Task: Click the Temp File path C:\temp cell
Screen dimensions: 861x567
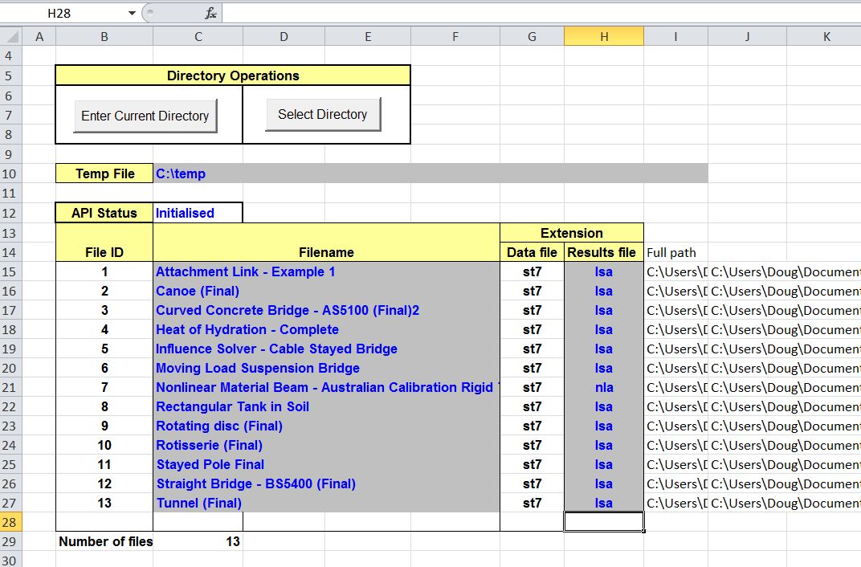Action: [x=181, y=173]
